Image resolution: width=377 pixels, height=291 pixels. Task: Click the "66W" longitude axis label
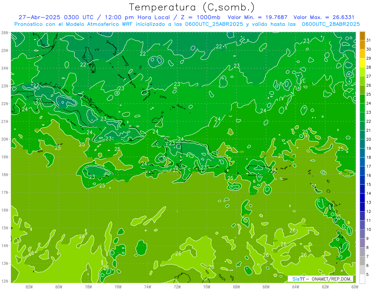266,287
